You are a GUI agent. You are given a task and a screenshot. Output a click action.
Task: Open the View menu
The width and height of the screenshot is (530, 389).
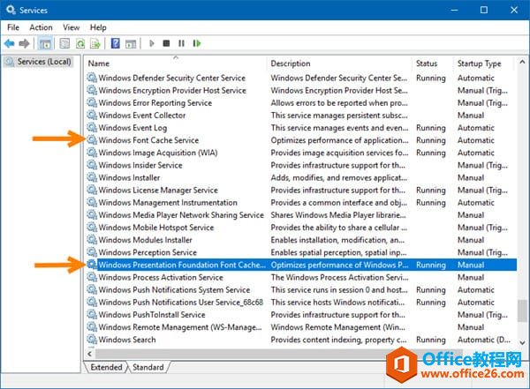pos(72,27)
